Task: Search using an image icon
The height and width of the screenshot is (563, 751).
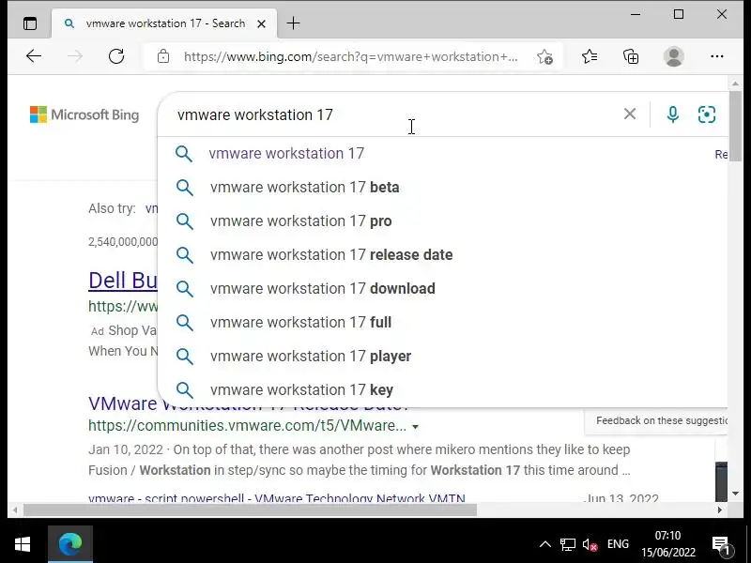Action: click(707, 114)
